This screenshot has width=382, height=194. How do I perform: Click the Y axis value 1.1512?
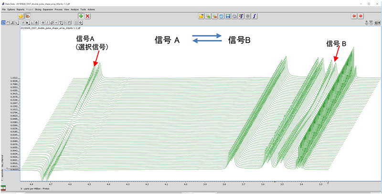[x=13, y=78]
